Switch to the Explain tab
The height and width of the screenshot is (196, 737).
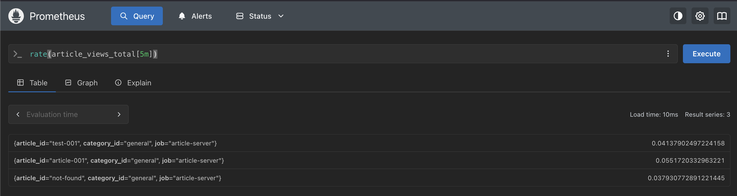(133, 83)
